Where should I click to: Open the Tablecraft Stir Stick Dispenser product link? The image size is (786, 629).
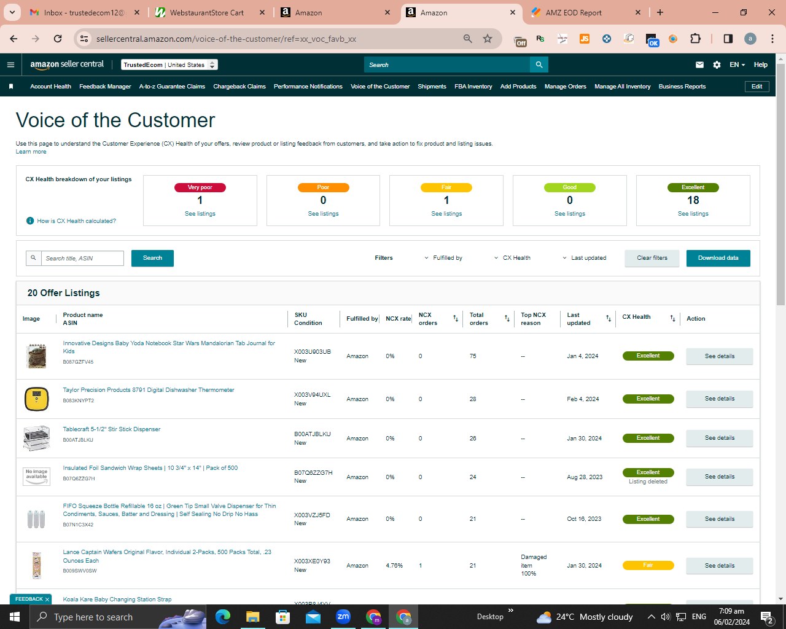[112, 429]
